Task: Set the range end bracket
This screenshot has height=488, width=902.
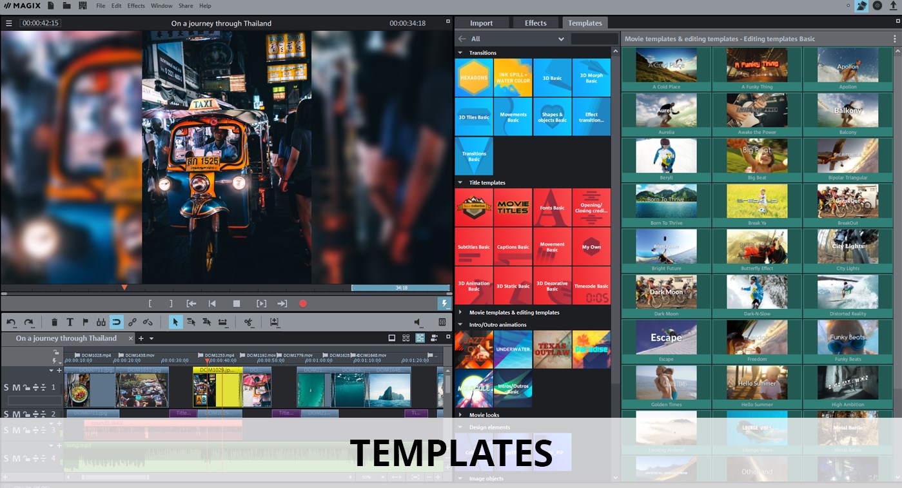Action: tap(171, 304)
